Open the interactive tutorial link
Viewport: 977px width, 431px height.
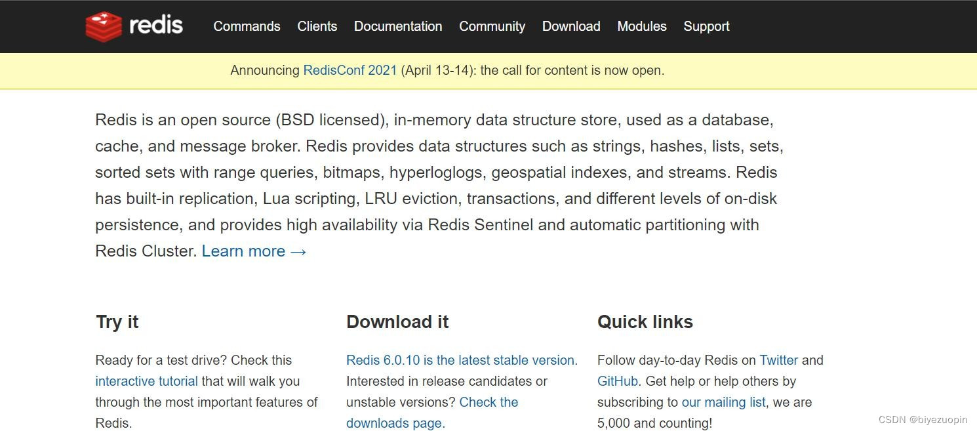(x=146, y=381)
